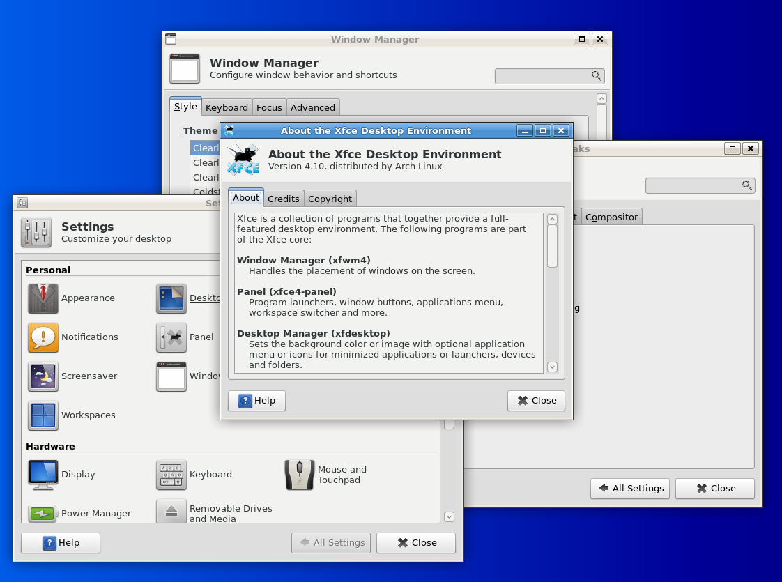Screen dimensions: 782x582
Task: Open Mouse and Touchpad icon
Action: click(299, 474)
